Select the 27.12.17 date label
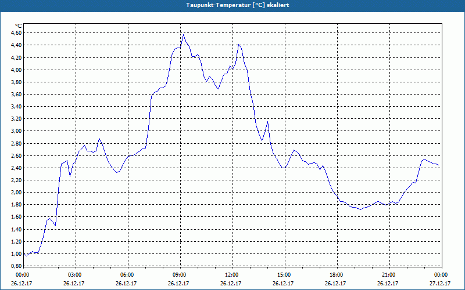465x290 pixels. coord(440,283)
